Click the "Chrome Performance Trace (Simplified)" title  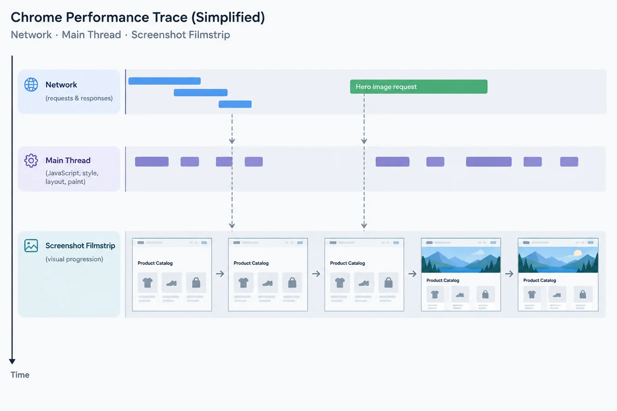[138, 17]
